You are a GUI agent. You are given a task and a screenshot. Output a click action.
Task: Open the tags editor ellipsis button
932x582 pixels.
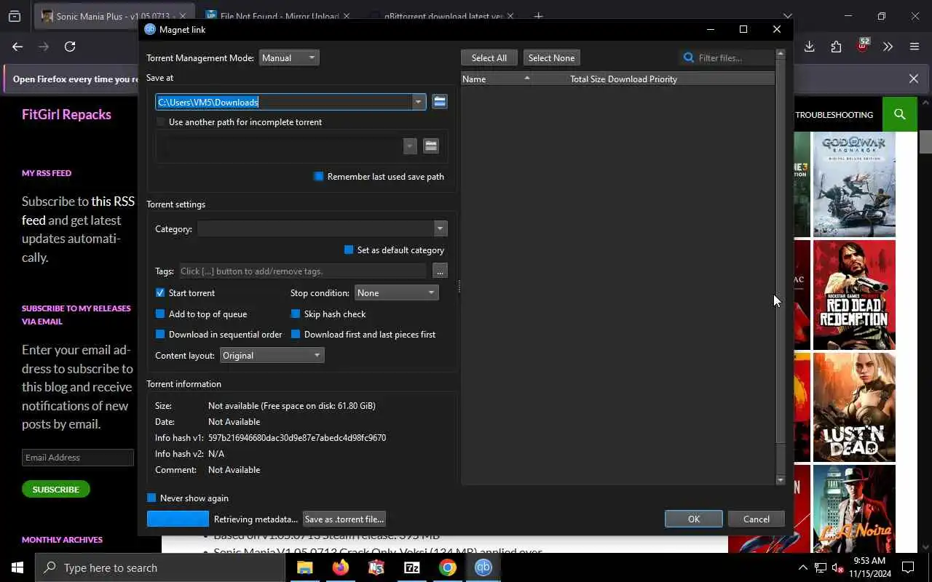click(440, 271)
